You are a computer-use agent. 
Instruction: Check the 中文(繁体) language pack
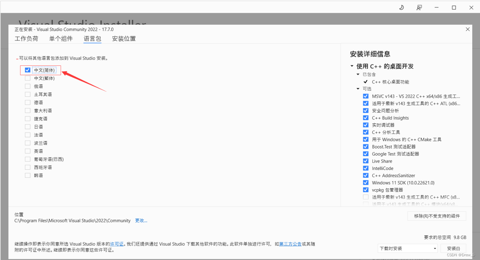pos(28,78)
